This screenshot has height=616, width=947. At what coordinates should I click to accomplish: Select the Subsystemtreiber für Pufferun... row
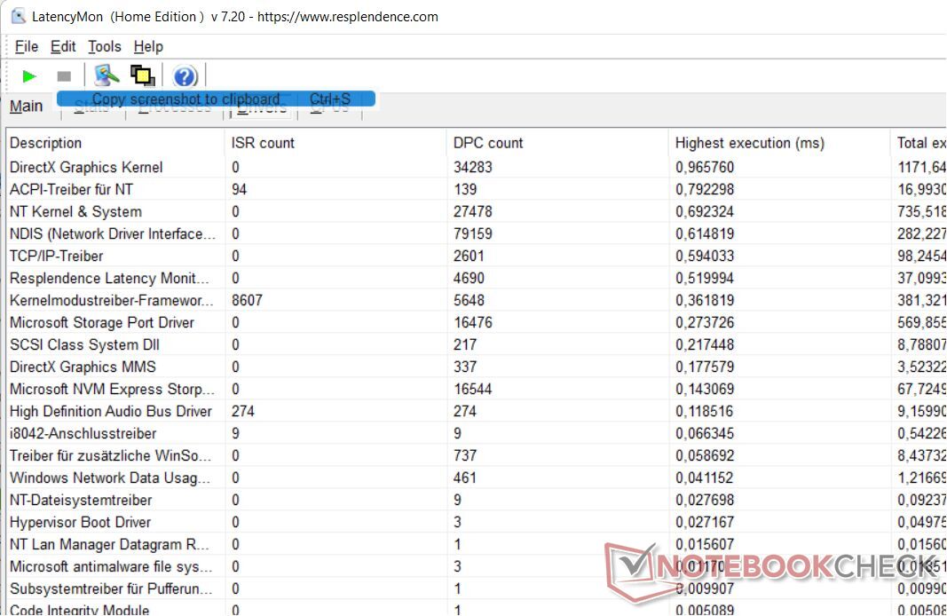(x=476, y=588)
